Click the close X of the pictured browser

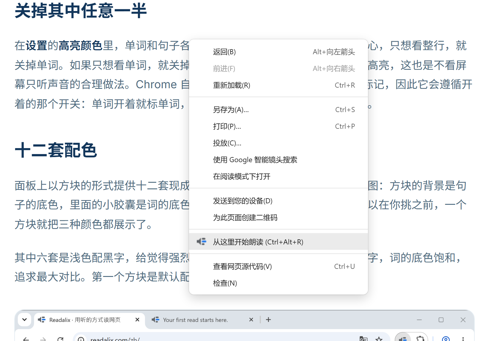coord(463,320)
